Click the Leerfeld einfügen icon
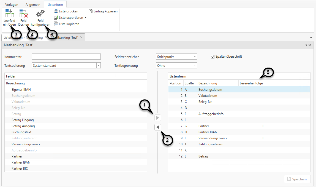Viewport: 316px width, 187px height. (x=10, y=14)
